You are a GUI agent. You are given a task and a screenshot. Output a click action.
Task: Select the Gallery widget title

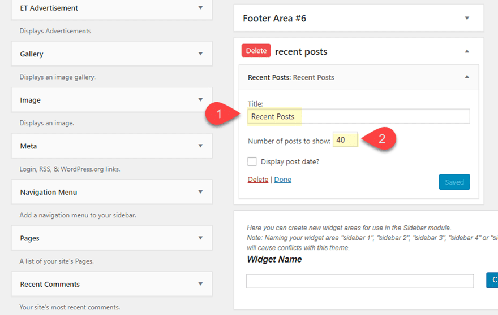32,54
